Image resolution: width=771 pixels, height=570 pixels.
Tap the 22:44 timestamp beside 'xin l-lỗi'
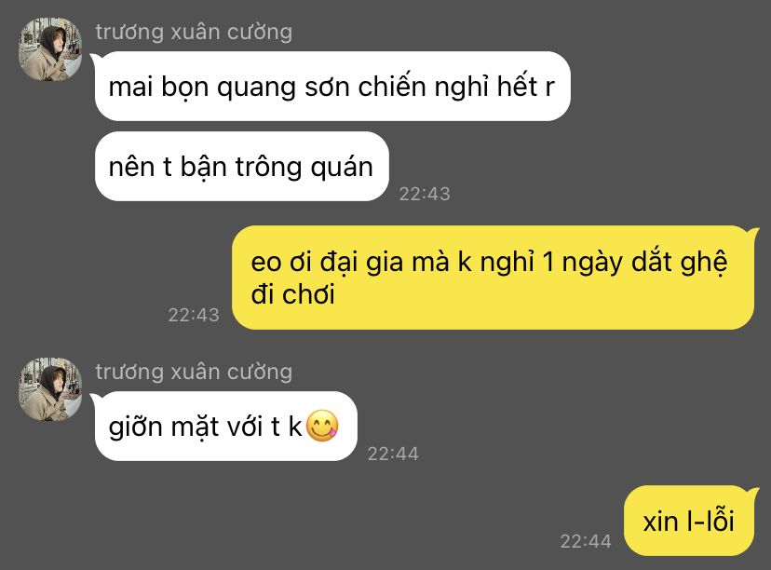[x=586, y=541]
